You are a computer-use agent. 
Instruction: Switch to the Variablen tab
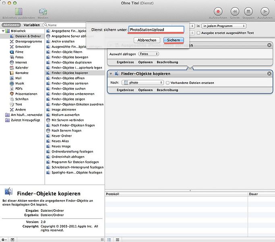pos(31,25)
